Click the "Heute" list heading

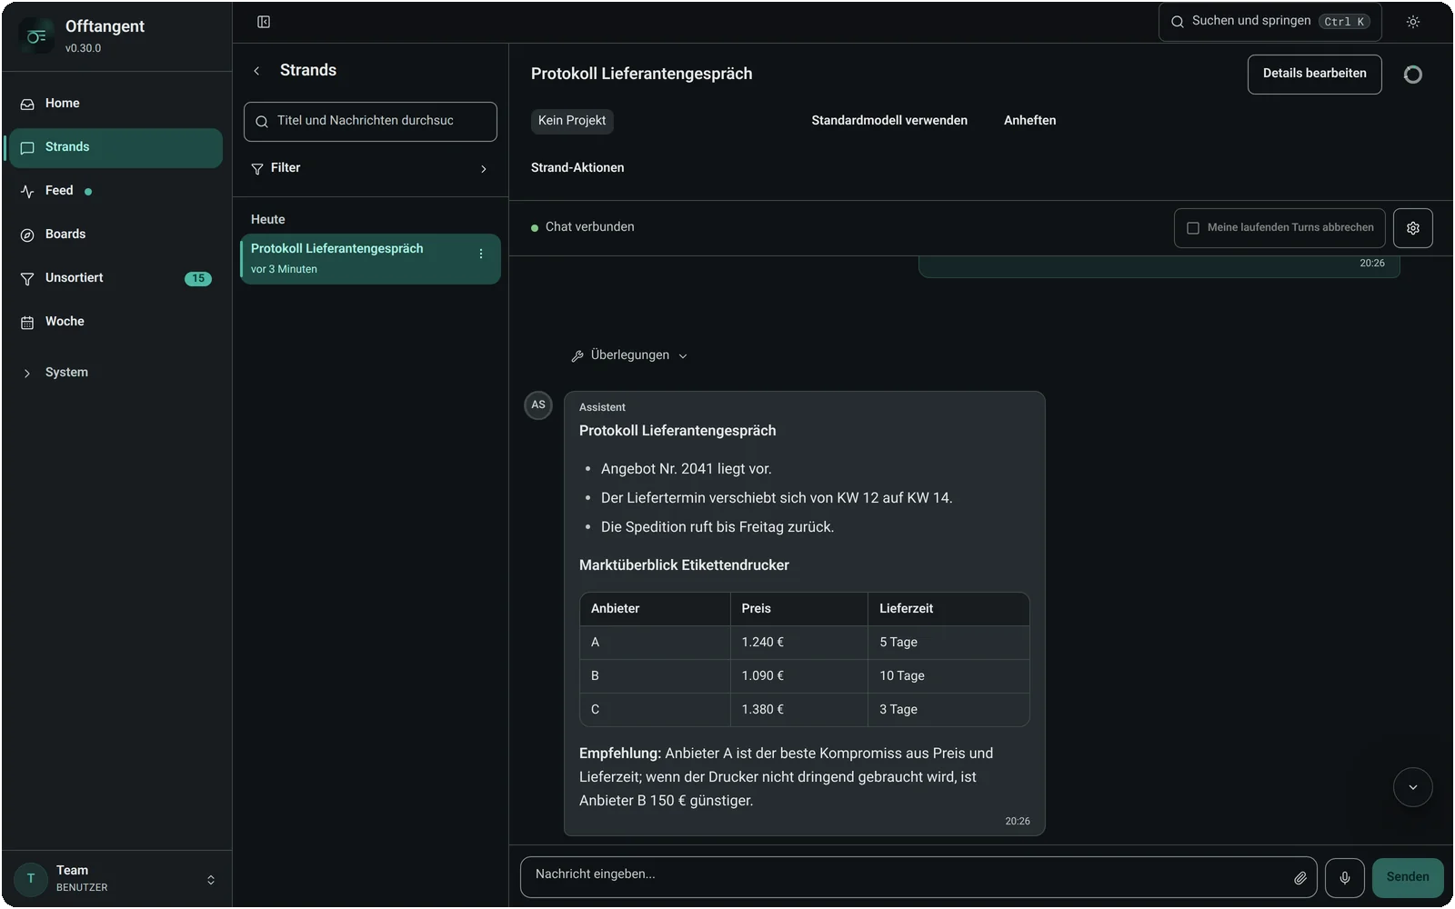267,220
